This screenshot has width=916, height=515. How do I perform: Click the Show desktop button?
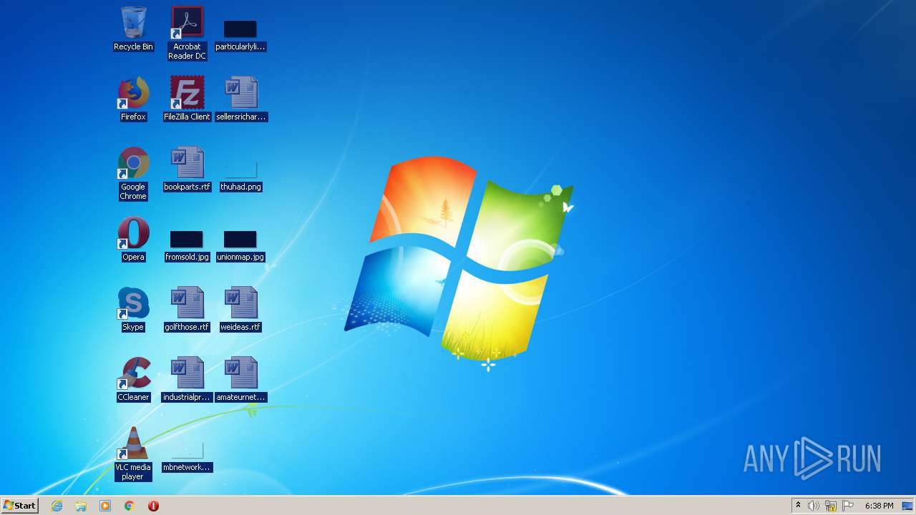(x=908, y=506)
